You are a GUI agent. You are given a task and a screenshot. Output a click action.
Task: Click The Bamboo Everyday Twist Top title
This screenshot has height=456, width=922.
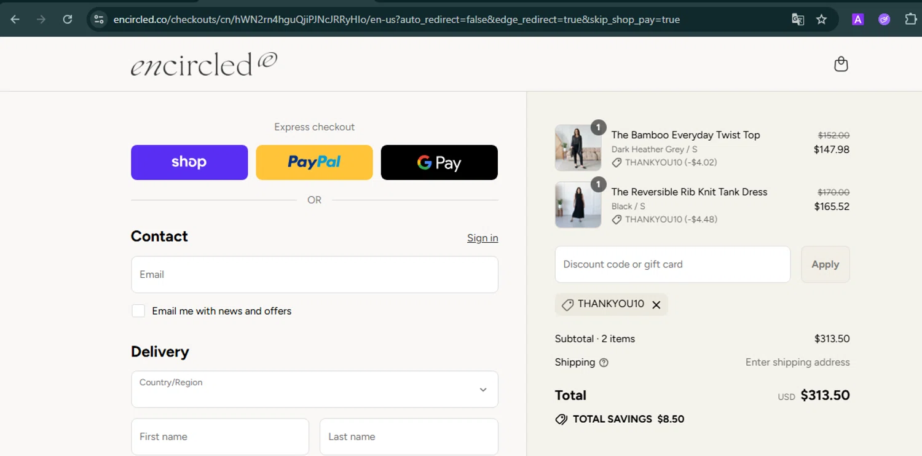click(685, 135)
